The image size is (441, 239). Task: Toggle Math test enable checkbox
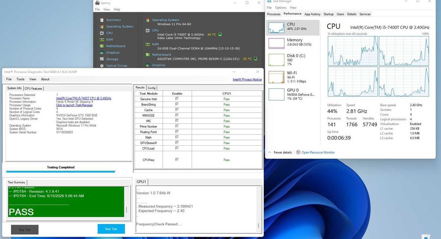tap(177, 137)
